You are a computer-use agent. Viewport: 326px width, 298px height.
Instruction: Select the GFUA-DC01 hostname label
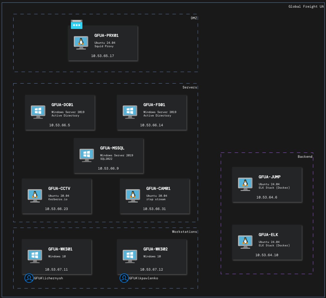tap(62, 104)
